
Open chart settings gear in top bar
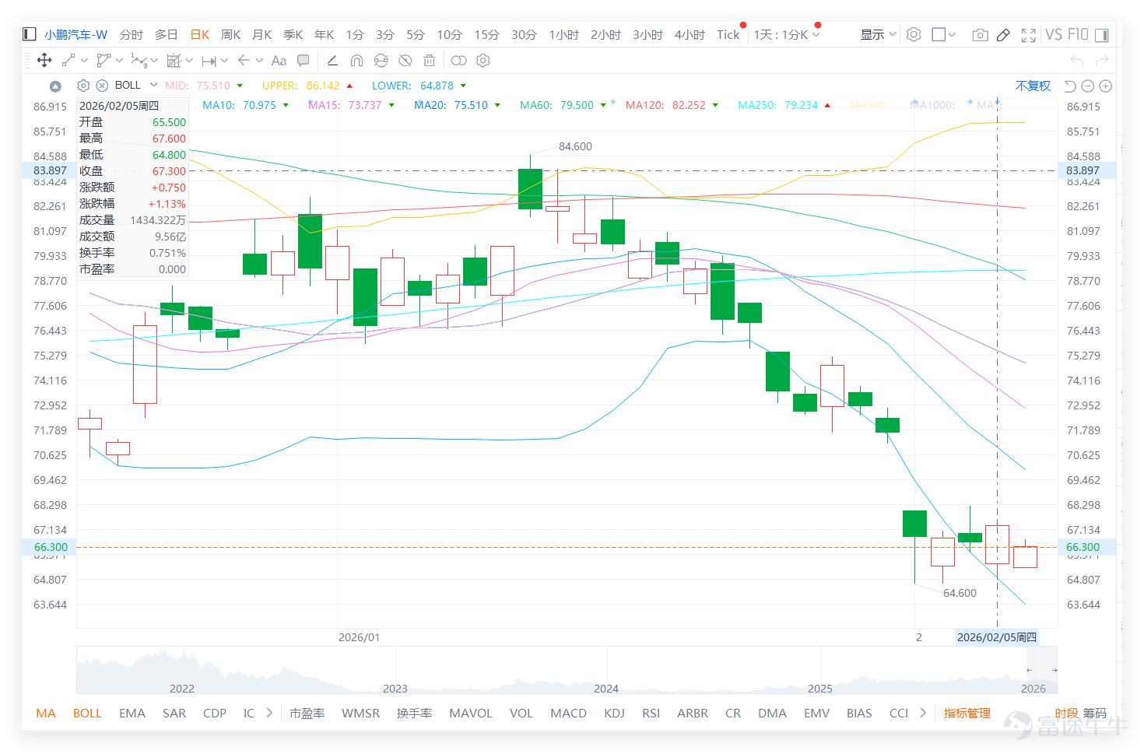pos(914,34)
